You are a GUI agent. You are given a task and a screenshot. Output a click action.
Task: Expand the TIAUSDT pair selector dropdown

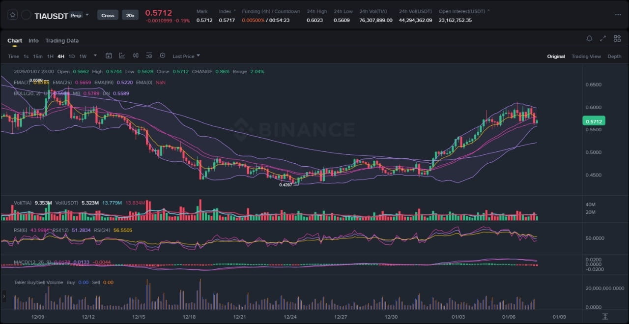[87, 15]
